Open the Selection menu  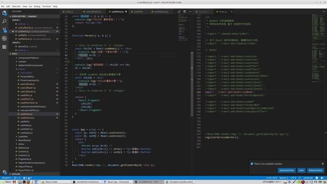(16, 7)
